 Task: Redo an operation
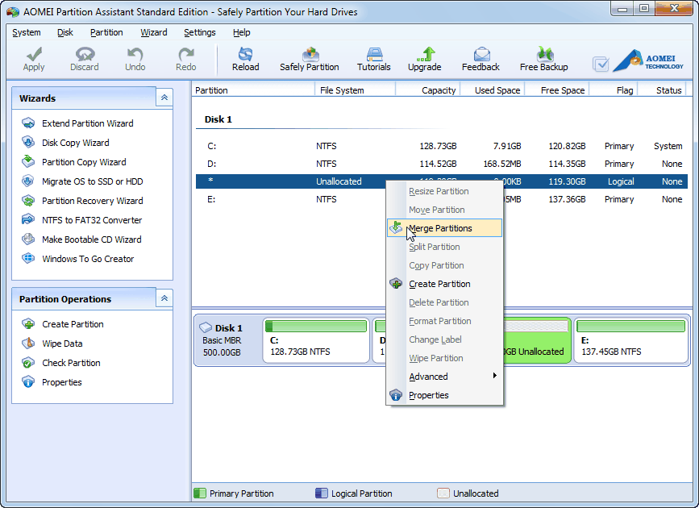(185, 59)
